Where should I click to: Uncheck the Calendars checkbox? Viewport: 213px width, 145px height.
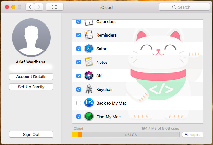(x=79, y=21)
